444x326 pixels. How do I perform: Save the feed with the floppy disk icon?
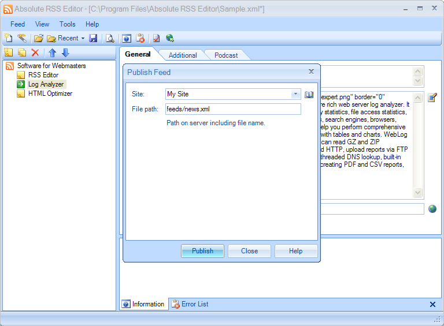pyautogui.click(x=93, y=38)
